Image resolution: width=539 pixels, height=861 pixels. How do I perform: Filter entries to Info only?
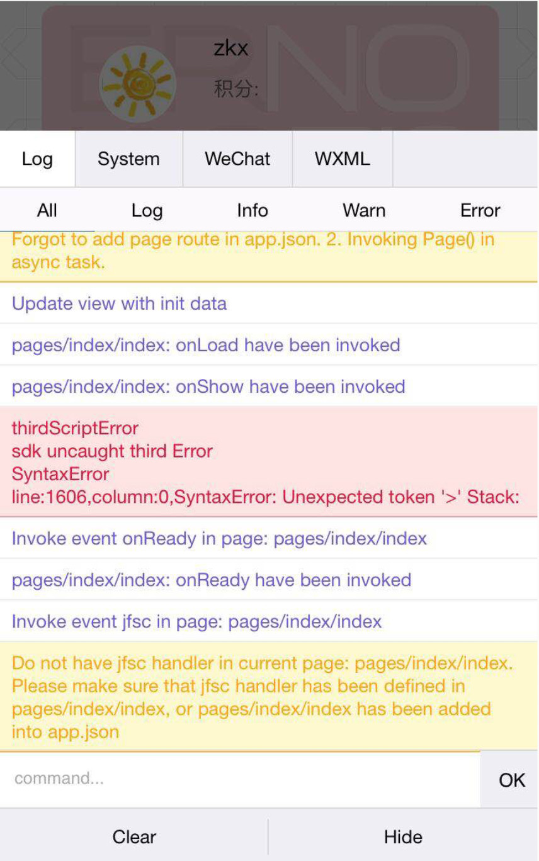[x=252, y=210]
